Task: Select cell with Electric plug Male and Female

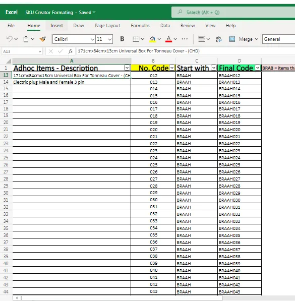Action: click(x=72, y=82)
